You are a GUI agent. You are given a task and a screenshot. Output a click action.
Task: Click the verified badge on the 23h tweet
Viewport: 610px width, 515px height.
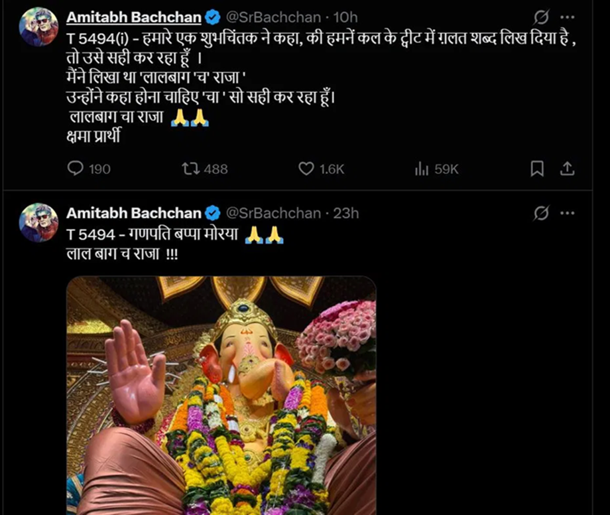point(212,213)
